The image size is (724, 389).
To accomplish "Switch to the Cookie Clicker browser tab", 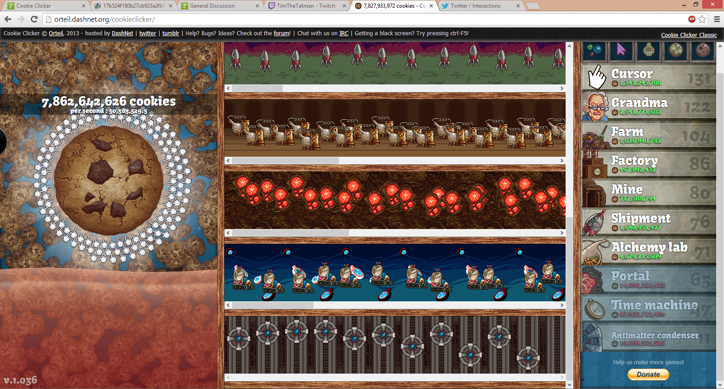I will 45,6.
